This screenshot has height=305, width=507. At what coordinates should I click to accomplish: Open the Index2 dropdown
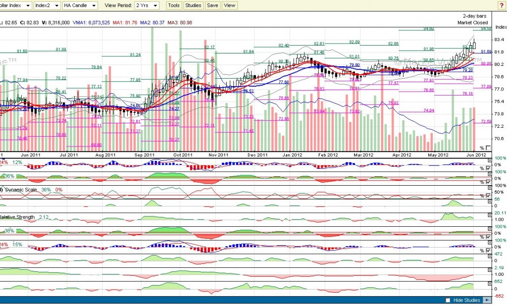coord(47,5)
